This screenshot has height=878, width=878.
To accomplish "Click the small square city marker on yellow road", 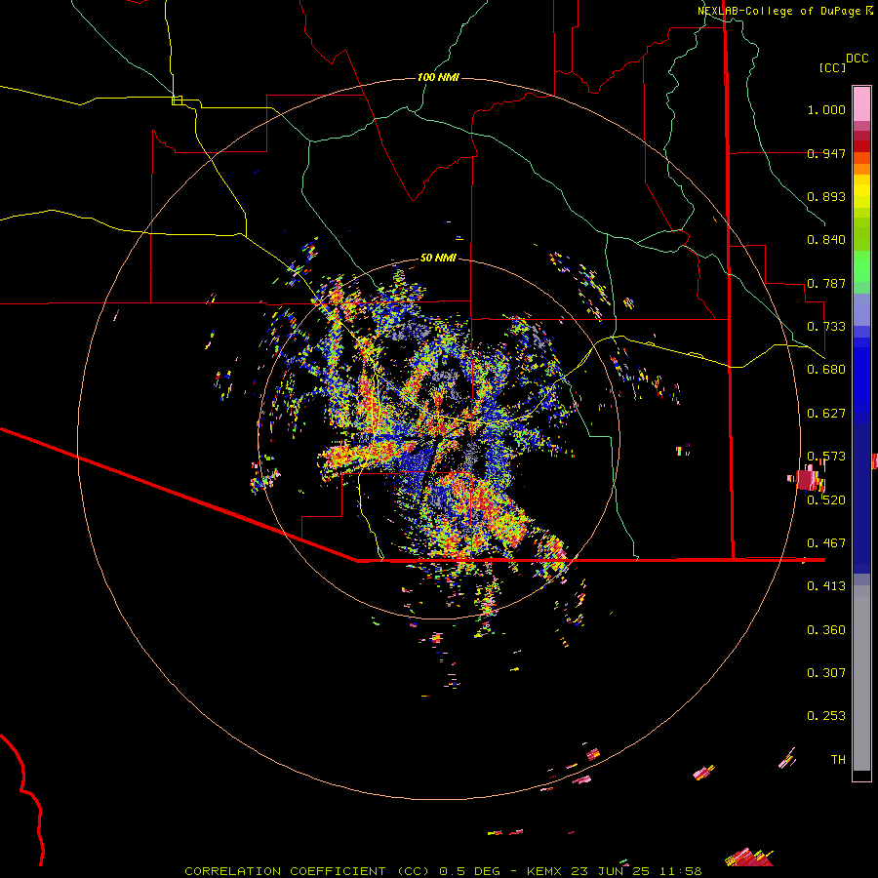I will coord(177,100).
